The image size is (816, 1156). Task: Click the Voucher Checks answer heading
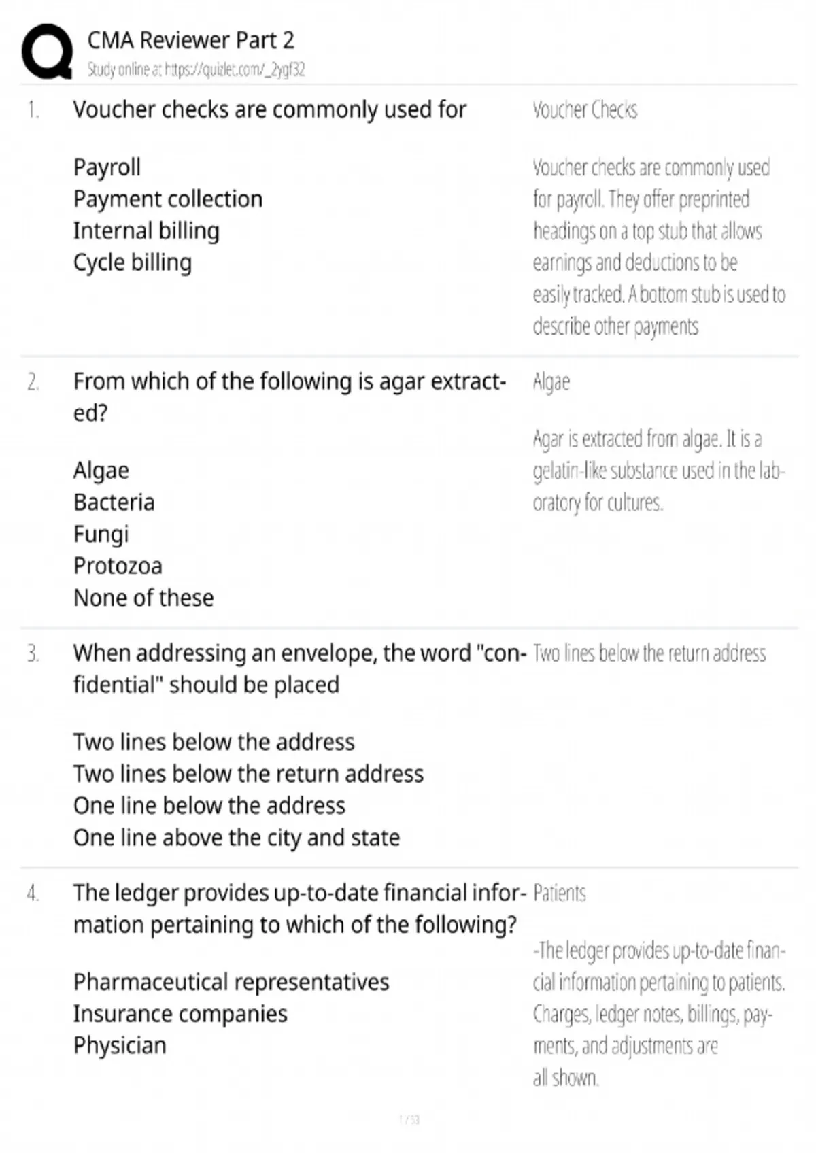point(585,109)
